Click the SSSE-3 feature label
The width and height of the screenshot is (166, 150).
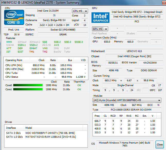click(79, 42)
